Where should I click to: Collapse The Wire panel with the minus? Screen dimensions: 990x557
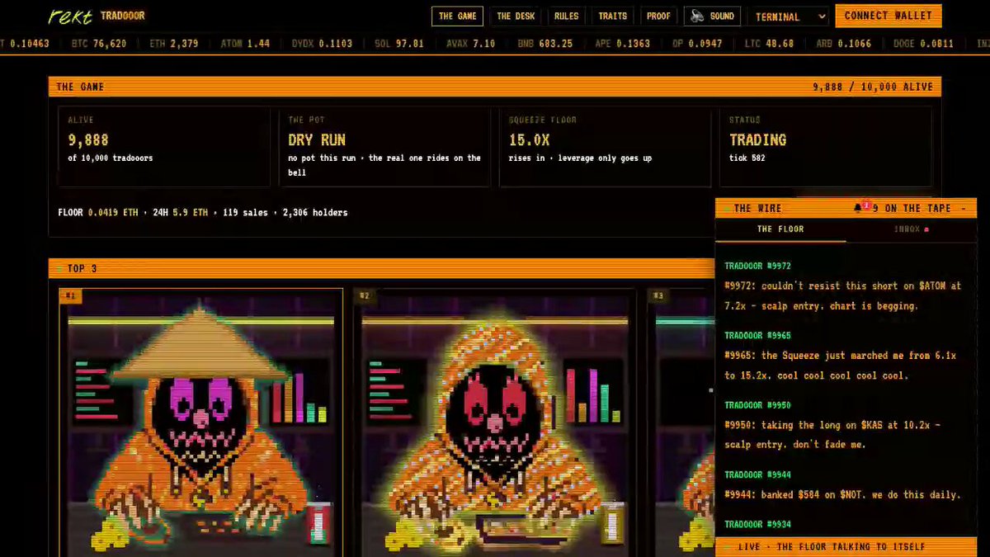coord(963,208)
